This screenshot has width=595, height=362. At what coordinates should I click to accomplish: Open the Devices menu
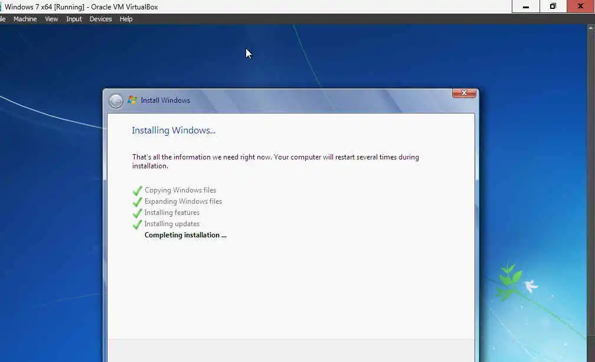click(100, 19)
